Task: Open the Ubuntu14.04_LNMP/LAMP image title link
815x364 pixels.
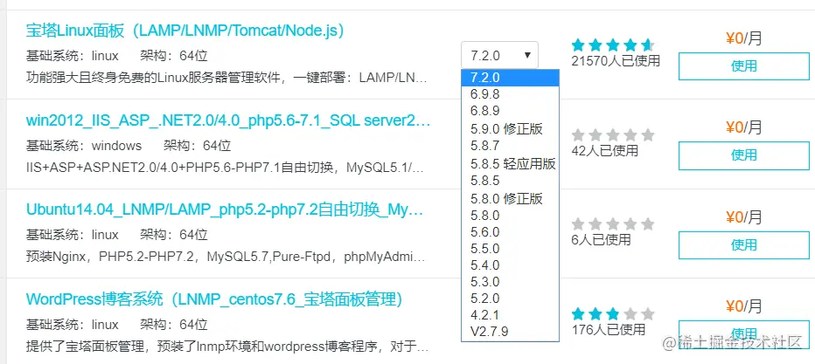Action: (225, 210)
